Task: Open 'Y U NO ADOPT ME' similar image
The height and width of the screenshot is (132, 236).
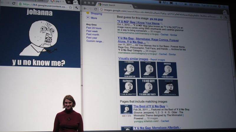Action: (x=129, y=69)
